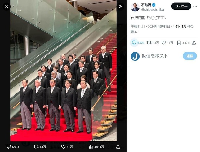200x152 pixels.
Task: Open the @shigeruishiba handle link
Action: pyautogui.click(x=152, y=10)
